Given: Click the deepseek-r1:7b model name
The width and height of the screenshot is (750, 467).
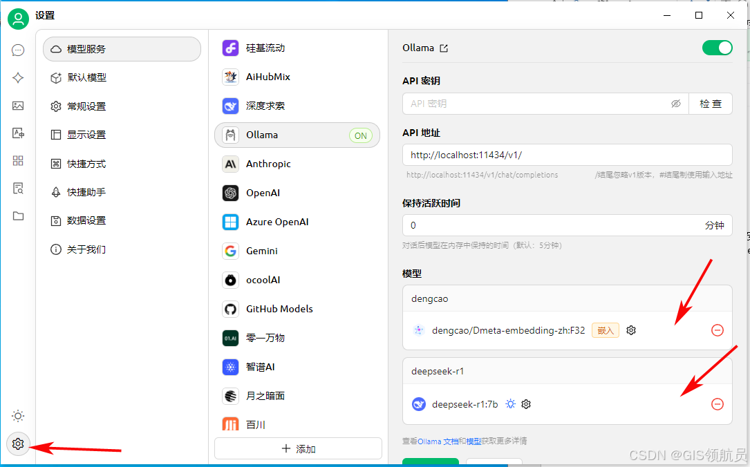Looking at the screenshot, I should pos(465,404).
